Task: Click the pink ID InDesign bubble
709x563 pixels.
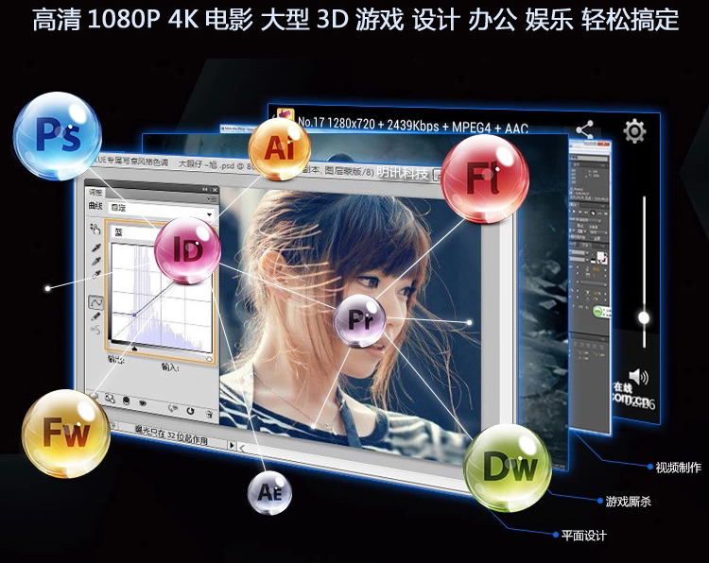Action: [x=188, y=250]
